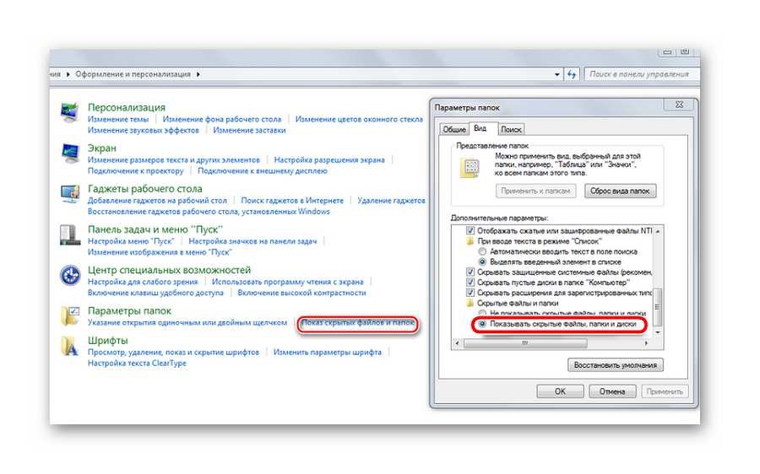Open the Показ скрытых файлов и папок link
760x474 pixels.
click(358, 324)
